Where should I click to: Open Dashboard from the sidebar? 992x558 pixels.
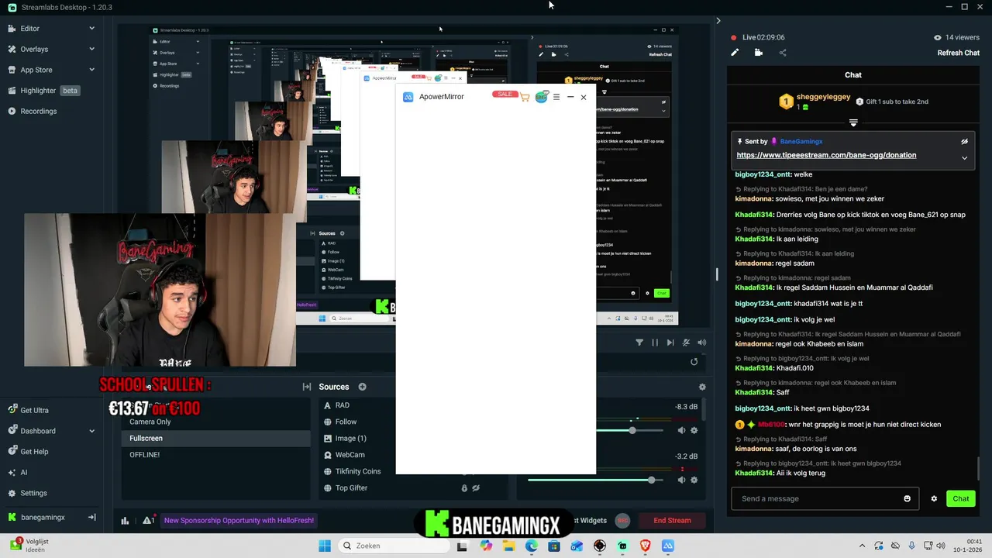tap(37, 431)
